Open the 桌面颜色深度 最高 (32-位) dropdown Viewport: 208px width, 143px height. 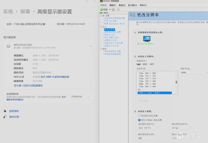pyautogui.click(x=149, y=128)
